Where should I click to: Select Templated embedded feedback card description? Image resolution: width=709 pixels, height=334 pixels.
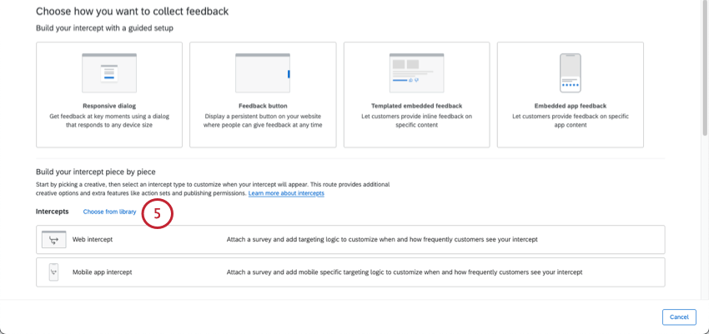[416, 121]
